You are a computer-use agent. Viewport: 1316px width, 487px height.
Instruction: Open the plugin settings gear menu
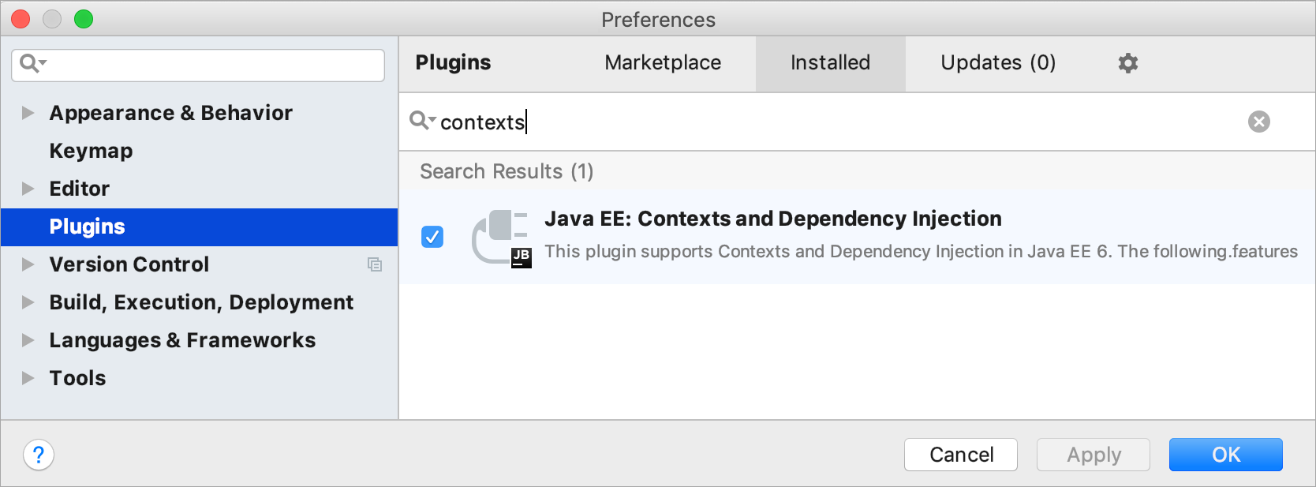coord(1128,63)
